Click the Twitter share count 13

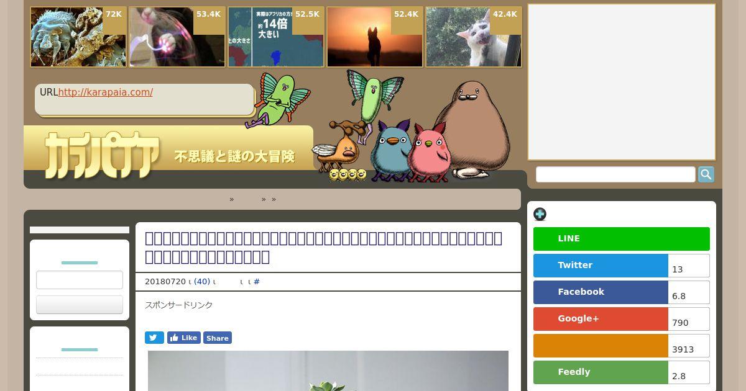(x=689, y=266)
